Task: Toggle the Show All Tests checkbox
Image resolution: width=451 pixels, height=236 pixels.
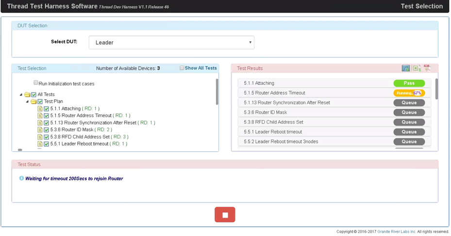Action: click(182, 68)
